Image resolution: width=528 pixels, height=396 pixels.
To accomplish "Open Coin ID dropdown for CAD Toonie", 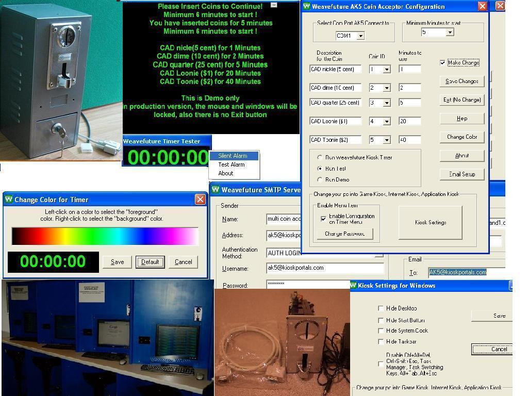I will coord(387,140).
